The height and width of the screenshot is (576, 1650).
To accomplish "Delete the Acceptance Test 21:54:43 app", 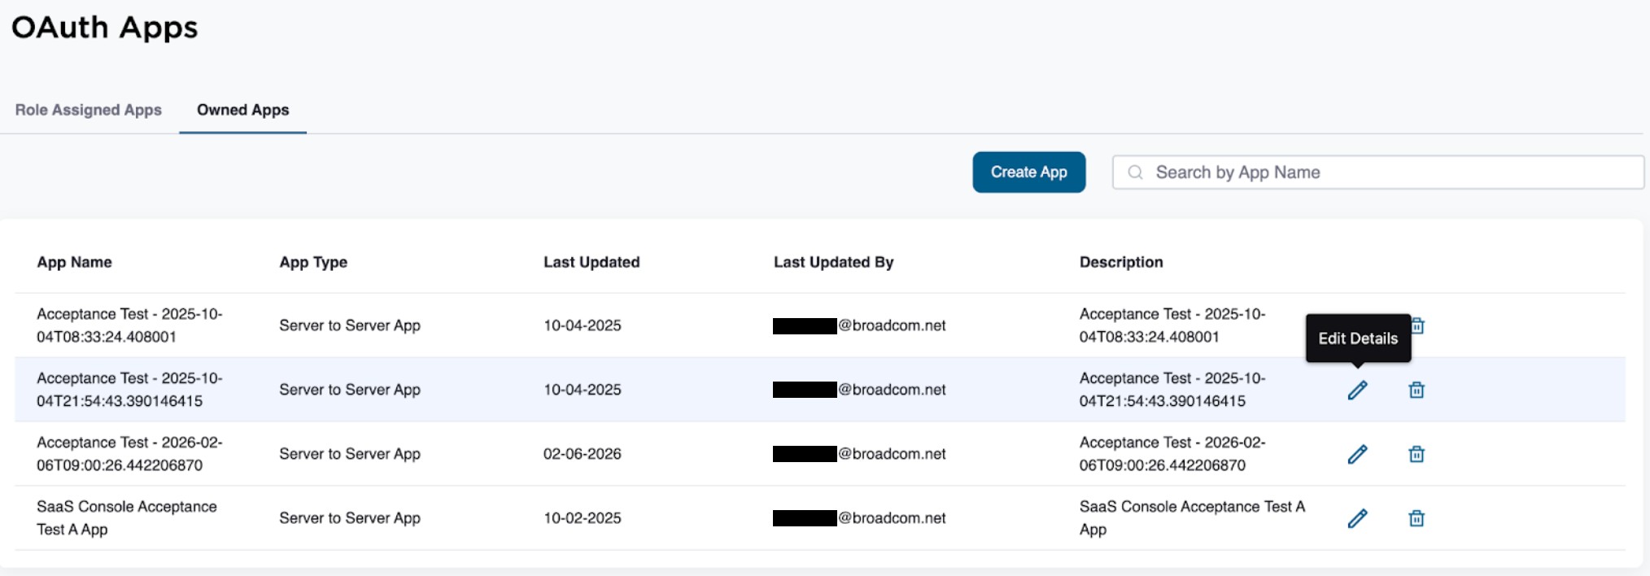I will (1416, 390).
